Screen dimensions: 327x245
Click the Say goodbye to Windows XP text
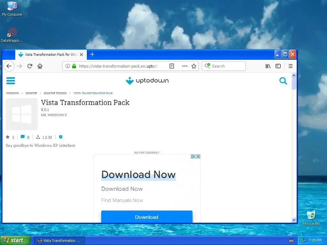click(x=41, y=145)
